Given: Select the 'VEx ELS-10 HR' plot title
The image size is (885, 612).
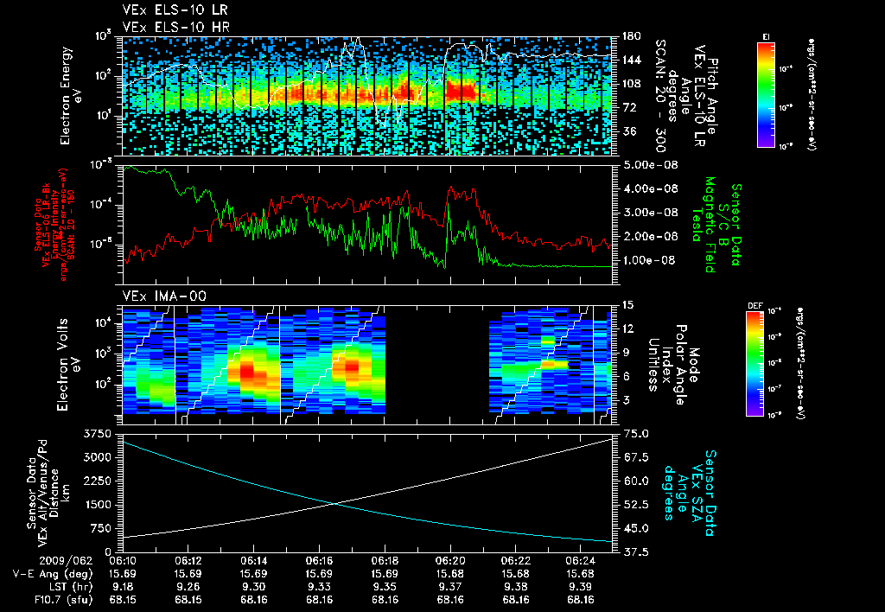Looking at the screenshot, I should tap(176, 27).
